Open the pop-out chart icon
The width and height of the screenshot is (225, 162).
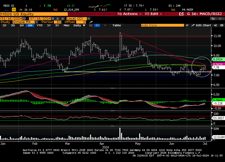pos(181,14)
